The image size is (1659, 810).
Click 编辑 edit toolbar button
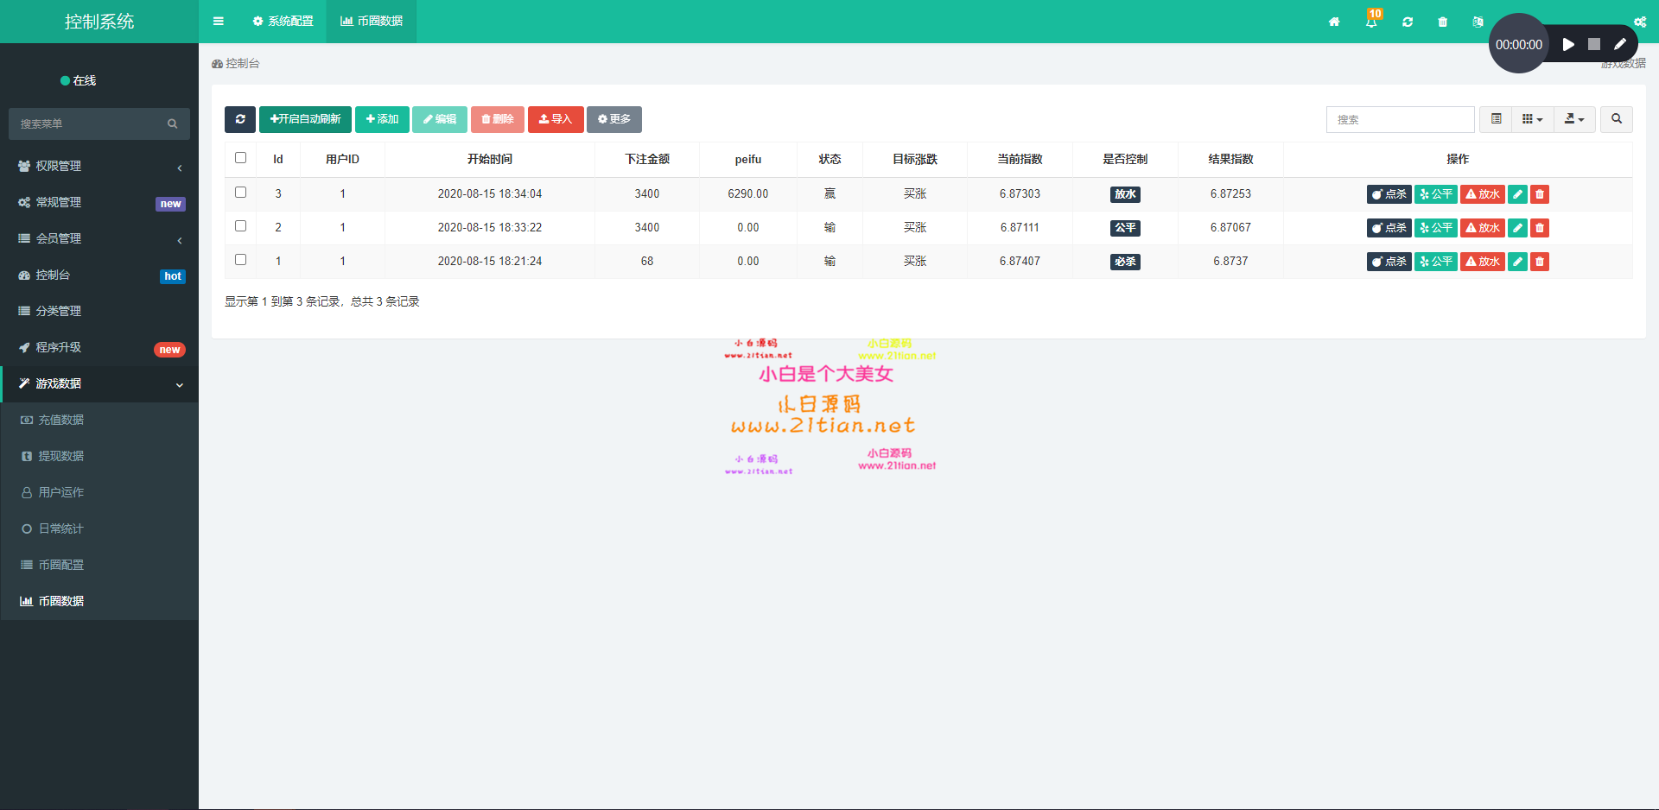pyautogui.click(x=440, y=119)
